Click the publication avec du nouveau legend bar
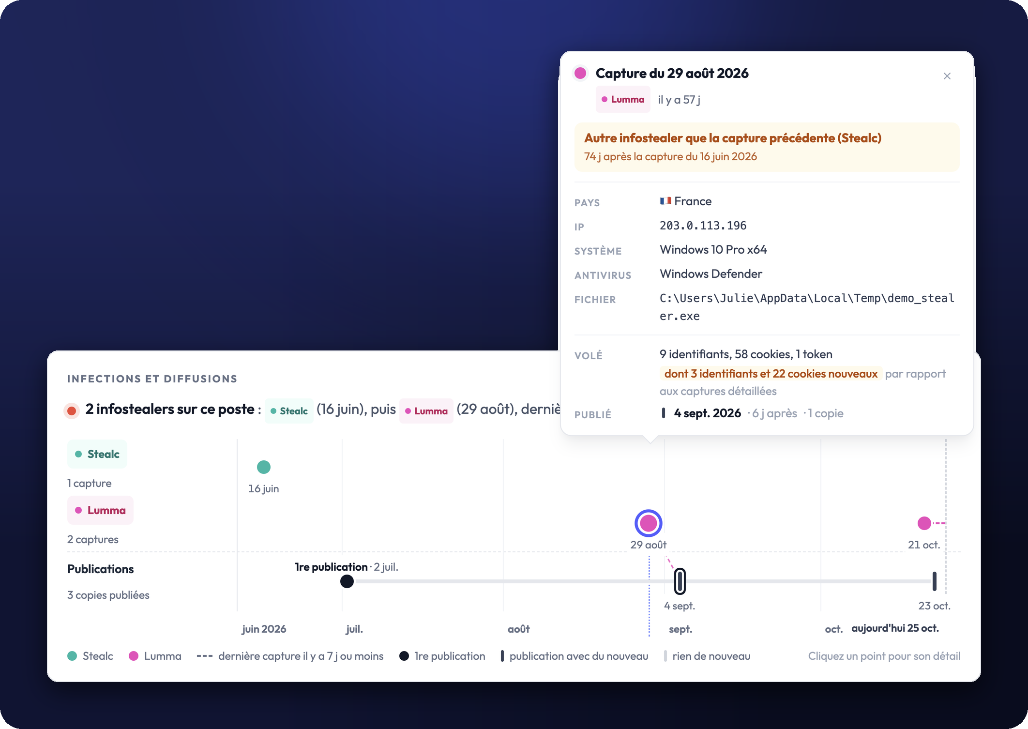The image size is (1028, 729). 502,656
